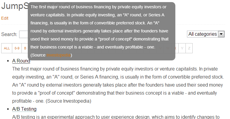230x119 pixels.
Task: Filter glossary by letter Z
Action: (x=189, y=48)
